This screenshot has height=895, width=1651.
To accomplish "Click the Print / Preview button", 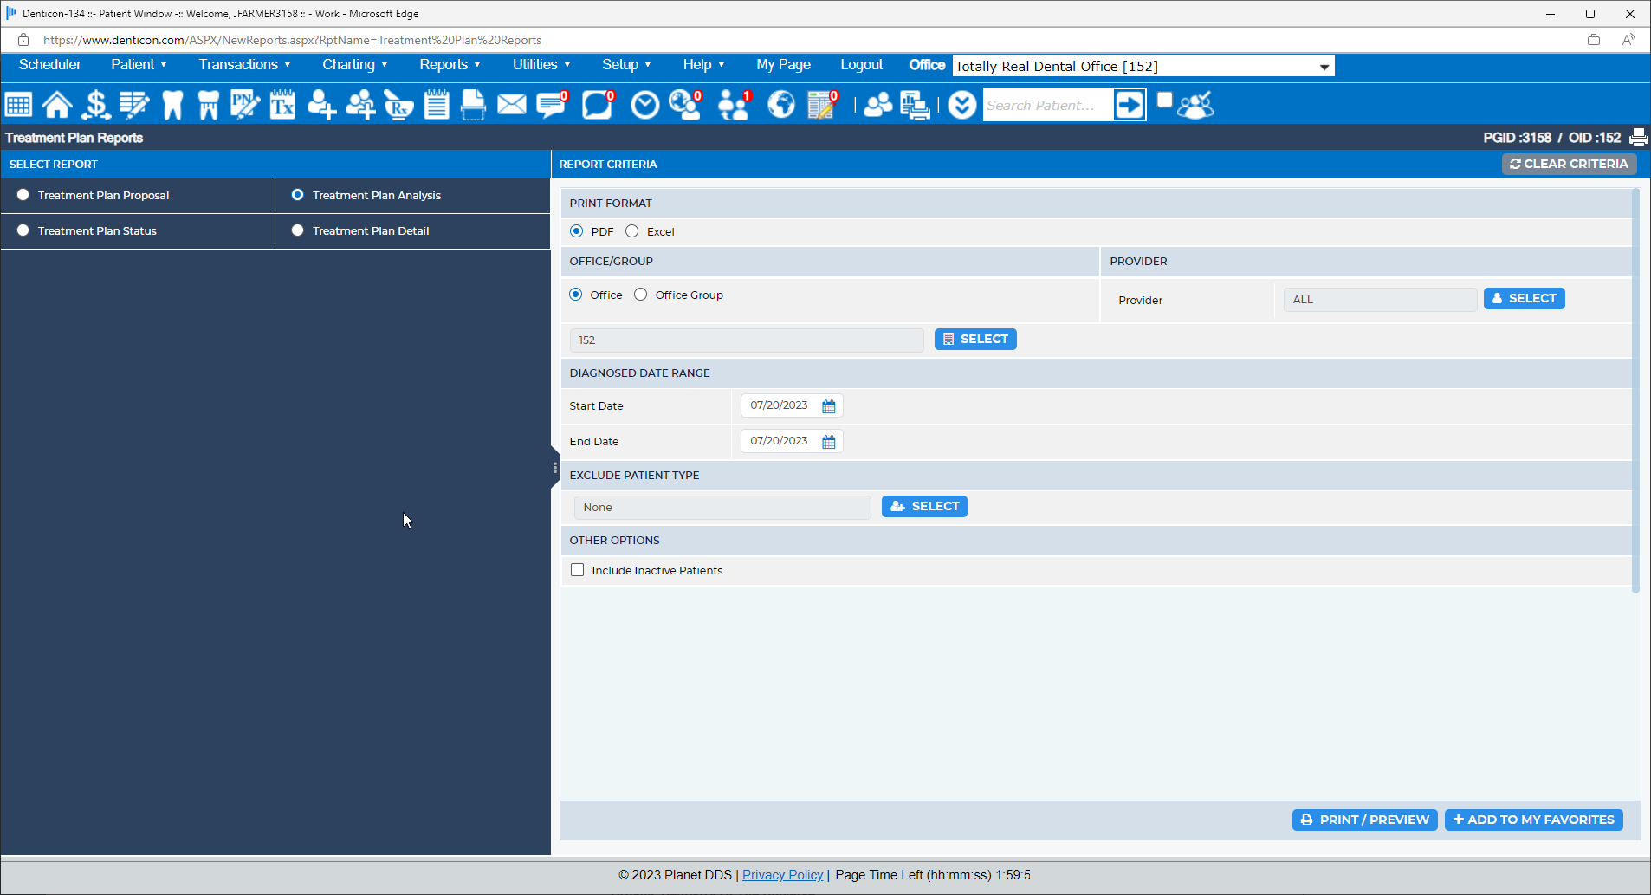I will 1364,820.
